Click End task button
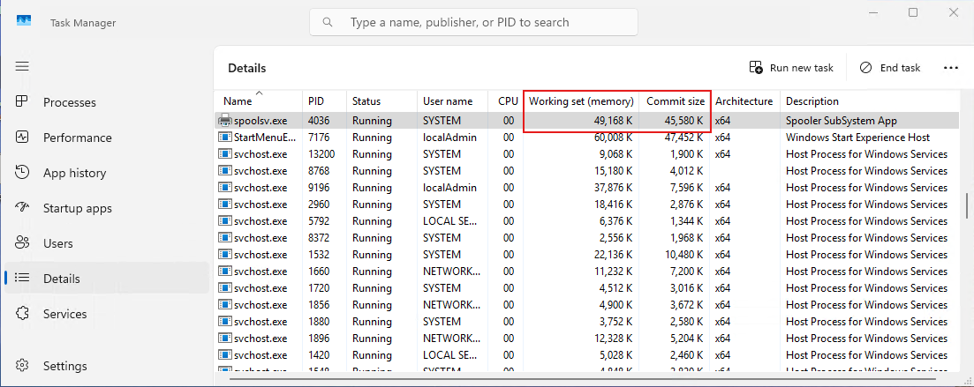 (890, 68)
